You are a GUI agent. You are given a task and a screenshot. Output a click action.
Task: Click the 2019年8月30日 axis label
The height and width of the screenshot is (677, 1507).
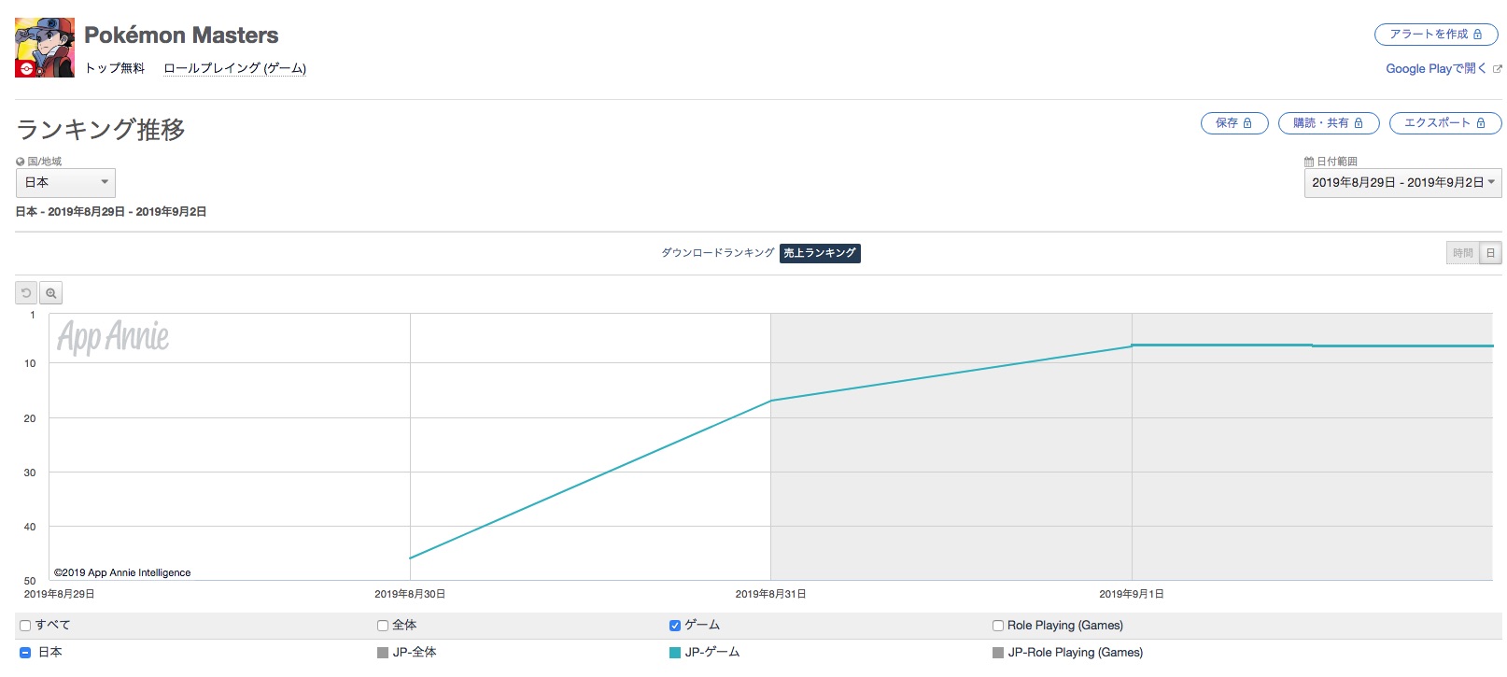click(410, 594)
